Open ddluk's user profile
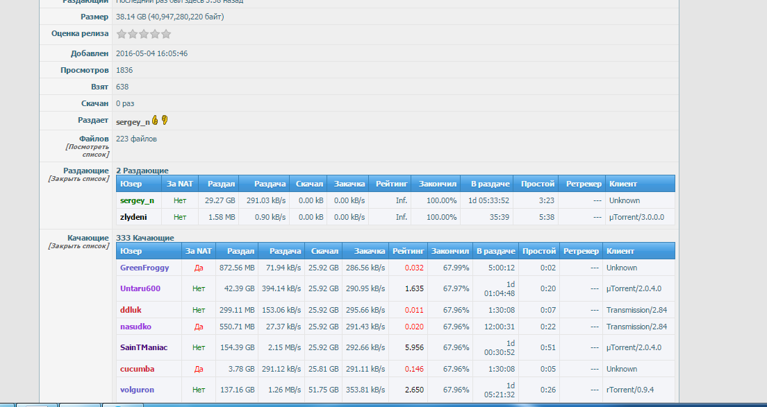Image resolution: width=767 pixels, height=407 pixels. [131, 310]
